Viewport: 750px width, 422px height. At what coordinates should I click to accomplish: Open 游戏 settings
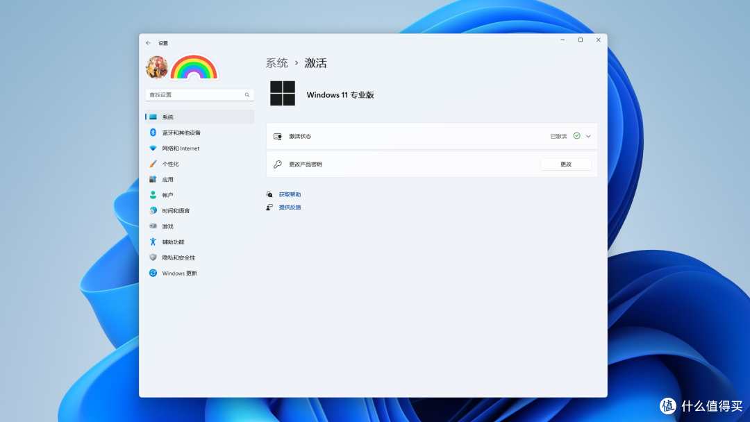[200, 226]
